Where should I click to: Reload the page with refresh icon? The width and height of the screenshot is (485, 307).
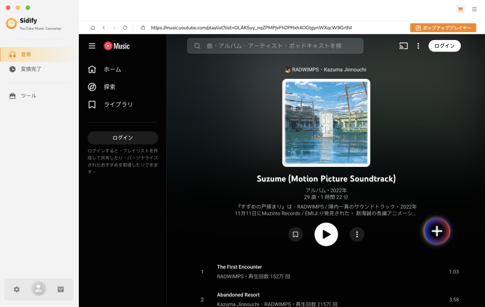coord(125,27)
